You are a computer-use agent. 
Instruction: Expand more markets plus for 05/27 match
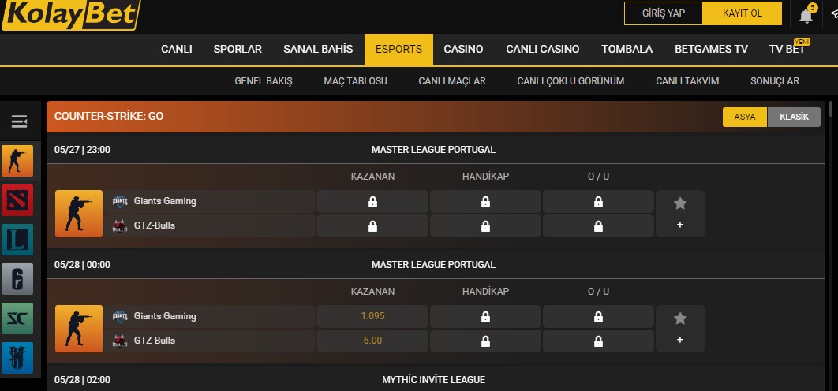pyautogui.click(x=680, y=225)
